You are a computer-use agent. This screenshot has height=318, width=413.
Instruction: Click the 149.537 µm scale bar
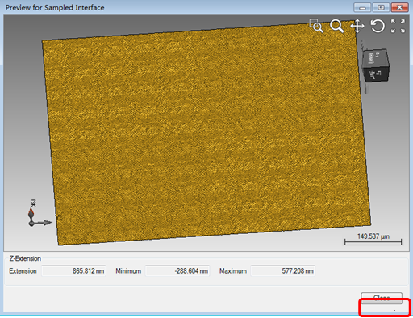373,239
